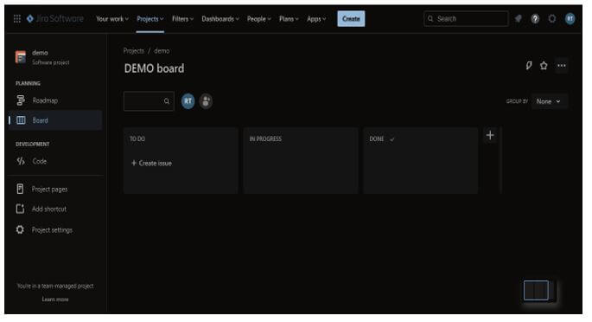Image resolution: width=592 pixels, height=322 pixels.
Task: Open Project settings in sidebar
Action: click(x=55, y=229)
